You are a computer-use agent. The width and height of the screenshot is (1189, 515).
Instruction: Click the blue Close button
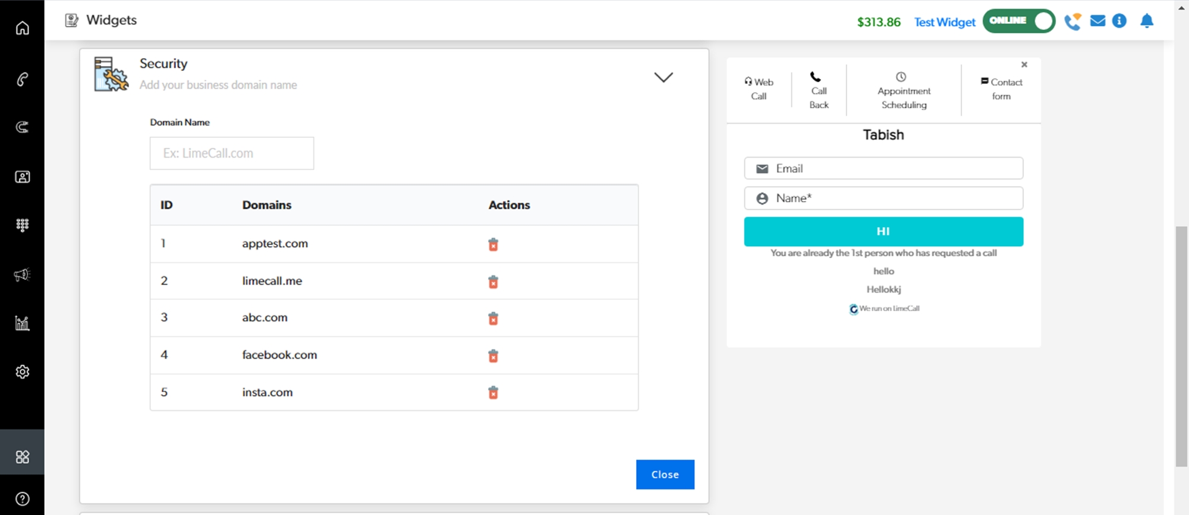click(665, 475)
